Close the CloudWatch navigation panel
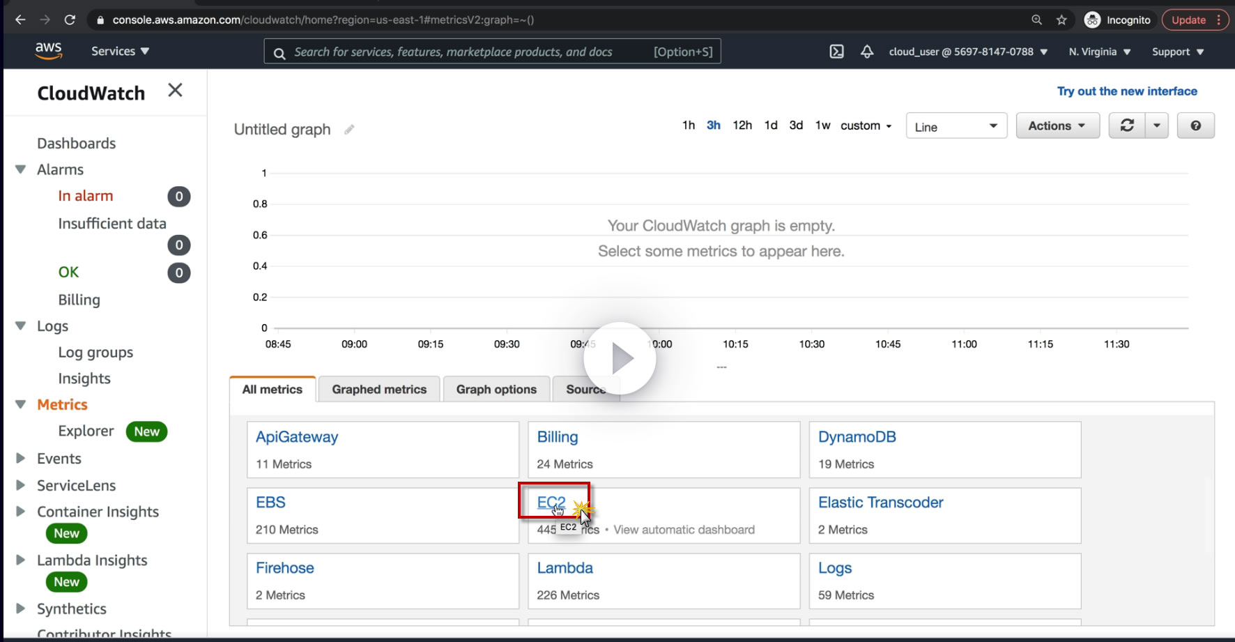 pos(175,90)
